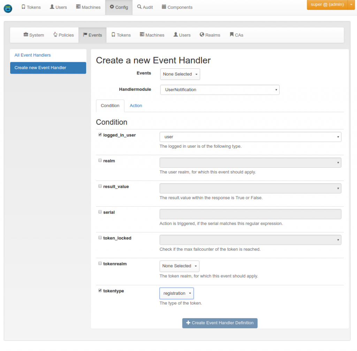
Task: Click the Machines server icon in top navbar
Action: click(78, 7)
